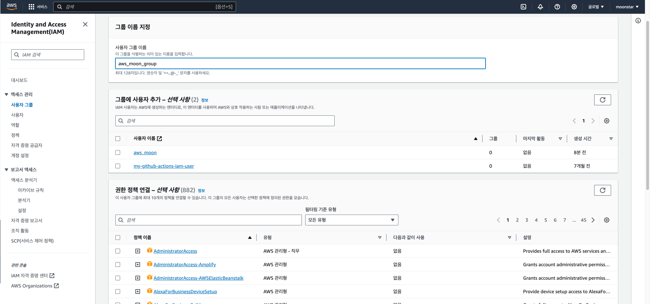This screenshot has height=304, width=650.
Task: Check the aws_moon user checkbox
Action: pyautogui.click(x=118, y=153)
